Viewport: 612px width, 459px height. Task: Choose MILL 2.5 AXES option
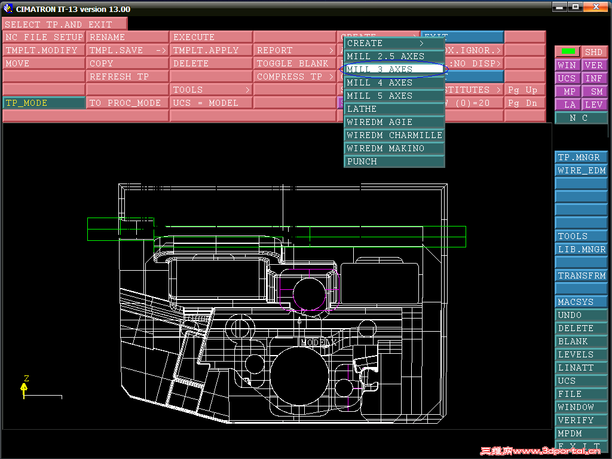click(394, 56)
